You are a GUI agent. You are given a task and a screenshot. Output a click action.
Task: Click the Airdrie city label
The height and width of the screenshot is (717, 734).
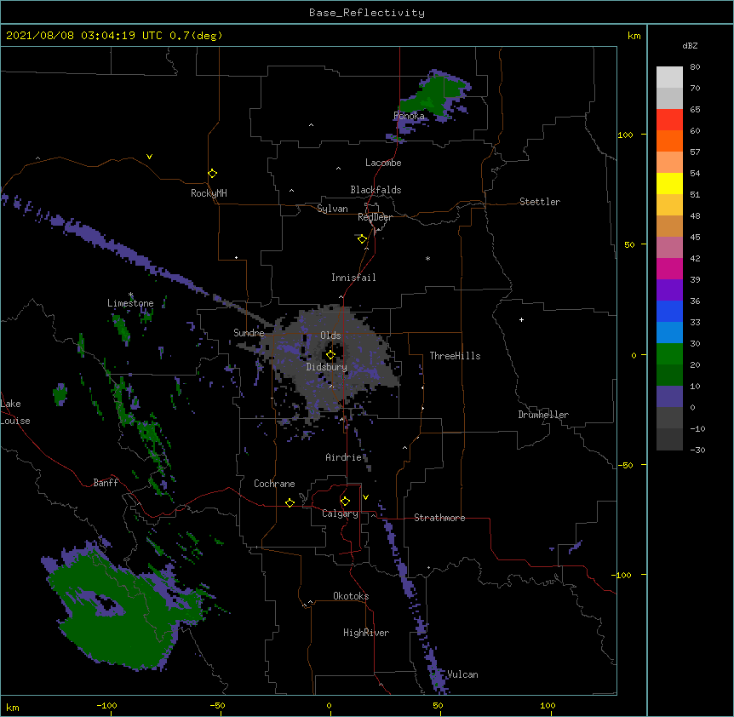tap(344, 457)
